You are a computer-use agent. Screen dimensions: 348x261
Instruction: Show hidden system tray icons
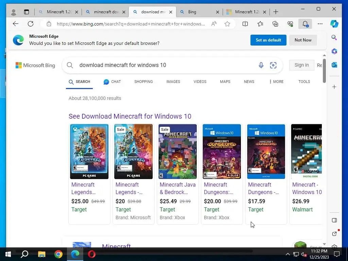click(288, 254)
